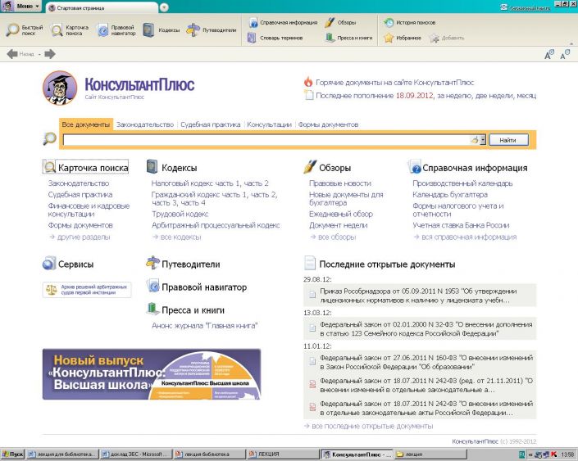Screen dimensions: 578x461
Task: Select the Все документы search tab
Action: [86, 124]
